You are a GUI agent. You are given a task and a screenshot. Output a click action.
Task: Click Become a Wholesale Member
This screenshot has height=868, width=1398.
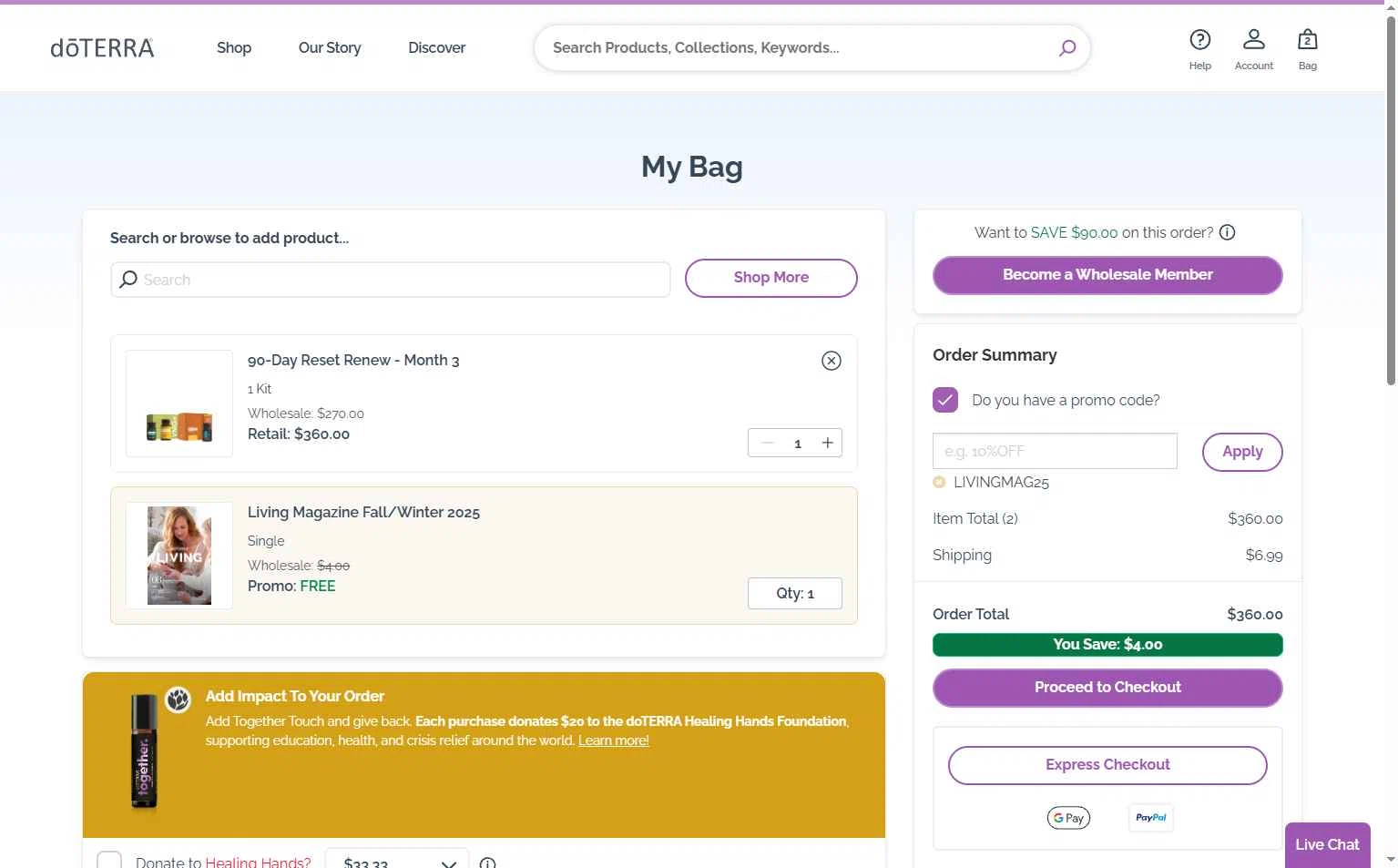click(x=1107, y=275)
